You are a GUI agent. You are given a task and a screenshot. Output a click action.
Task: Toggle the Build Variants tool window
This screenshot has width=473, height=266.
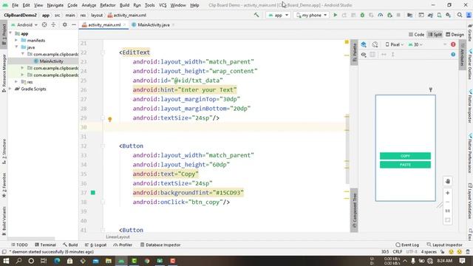coord(4,221)
